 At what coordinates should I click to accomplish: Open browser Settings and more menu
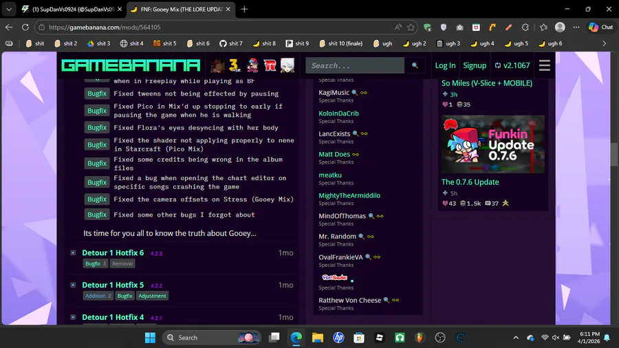[x=576, y=28]
